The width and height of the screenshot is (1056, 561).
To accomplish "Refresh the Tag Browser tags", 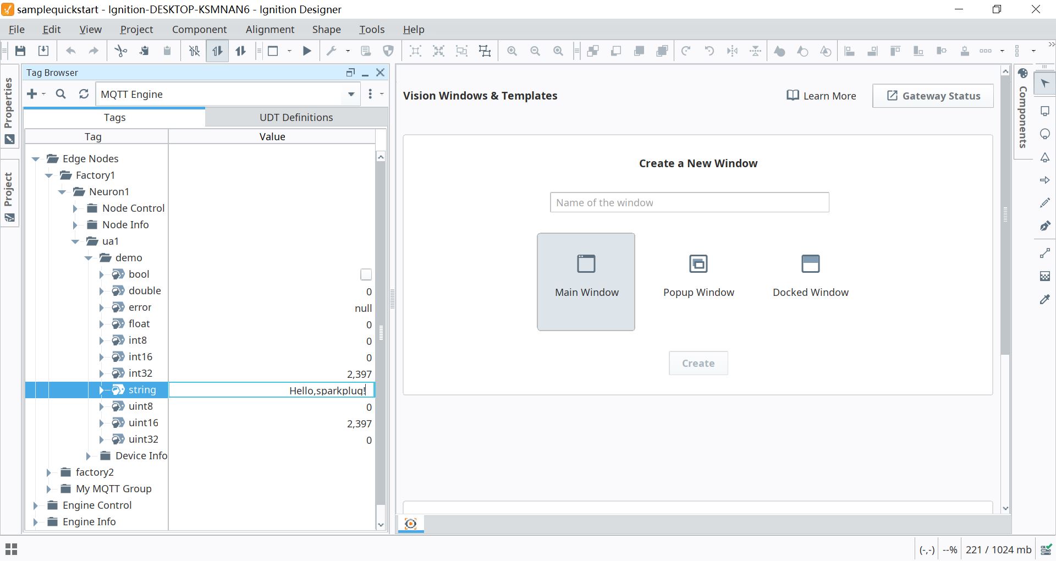I will pos(84,94).
